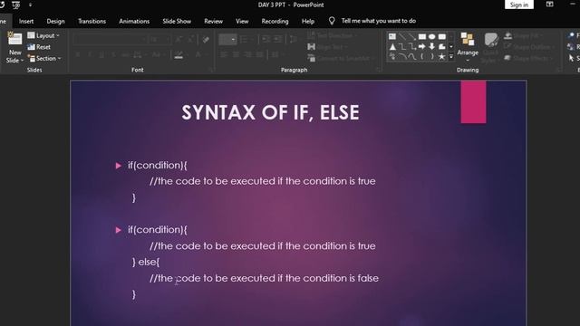Expand the shapes gallery More arrow

(x=451, y=56)
